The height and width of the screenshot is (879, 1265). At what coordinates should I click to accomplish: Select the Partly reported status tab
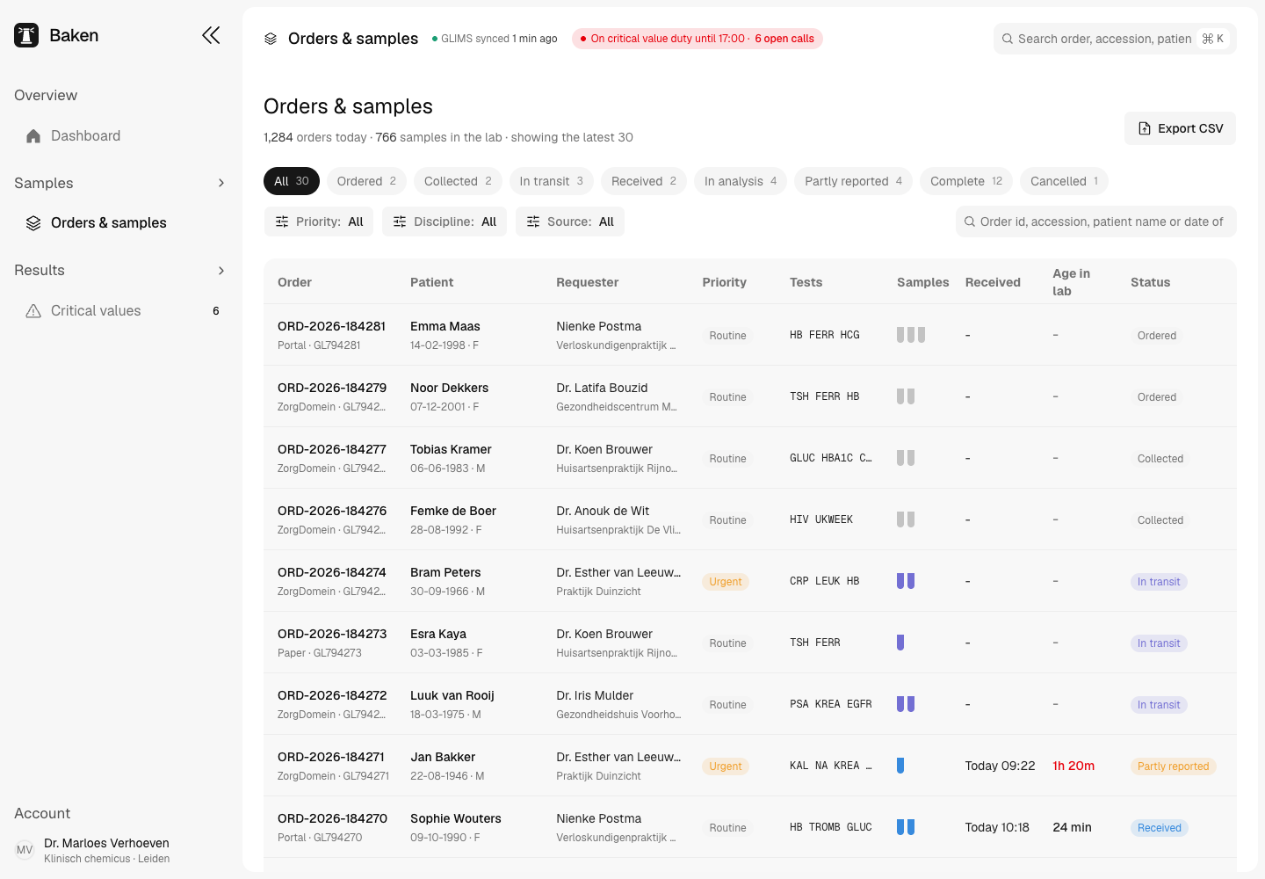[x=853, y=181]
